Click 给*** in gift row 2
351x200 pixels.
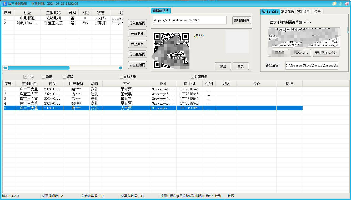point(76,94)
